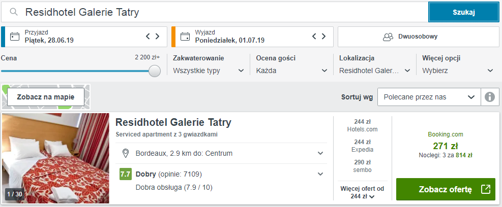Open the Lokalizacja dropdown
The height and width of the screenshot is (207, 502).
tap(374, 71)
